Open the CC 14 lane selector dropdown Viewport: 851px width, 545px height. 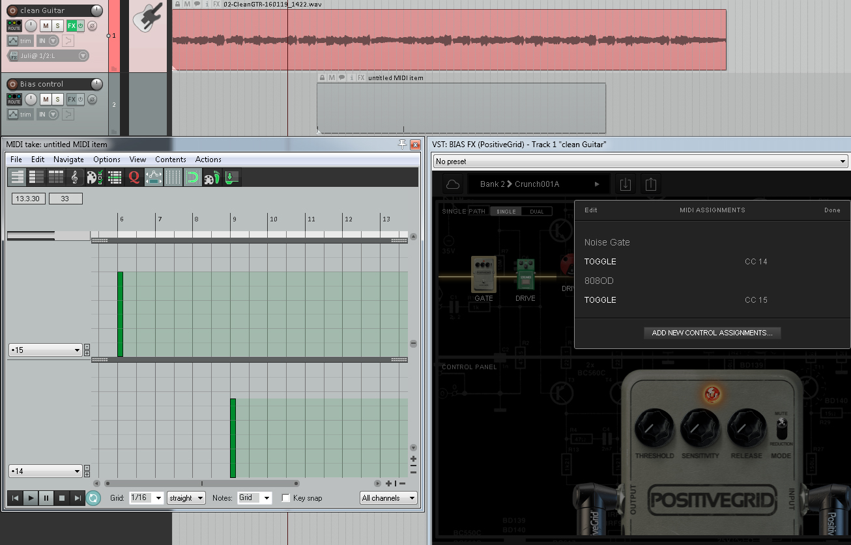tap(45, 471)
